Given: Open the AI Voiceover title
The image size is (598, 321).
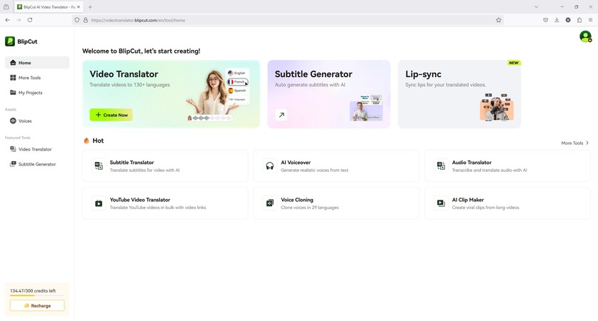Looking at the screenshot, I should [296, 162].
